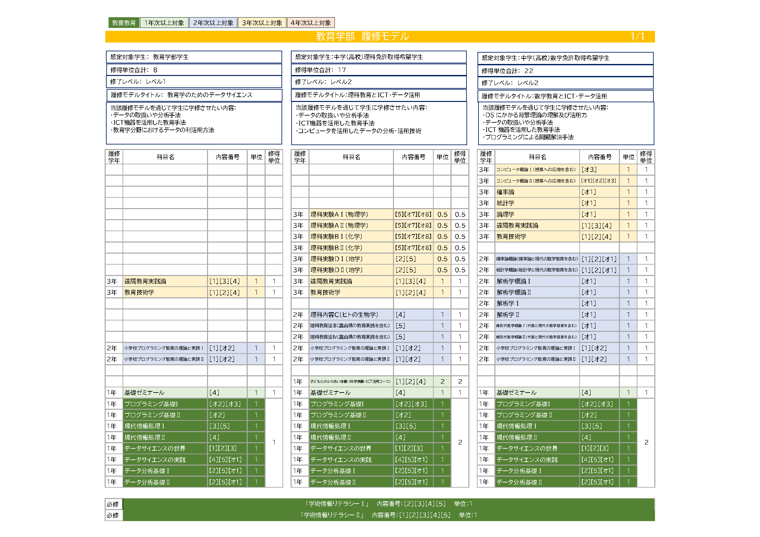Select the 1年次以上対象 legend box
760x537 pixels.
pos(164,23)
